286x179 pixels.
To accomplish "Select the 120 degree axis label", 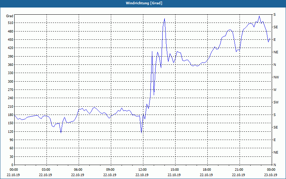I will coord(10,132).
